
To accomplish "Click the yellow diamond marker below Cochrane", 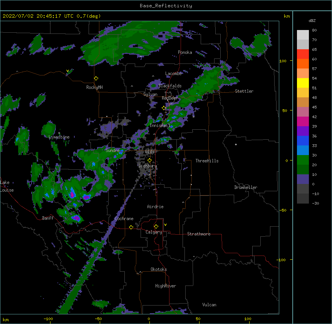I will (x=131, y=227).
